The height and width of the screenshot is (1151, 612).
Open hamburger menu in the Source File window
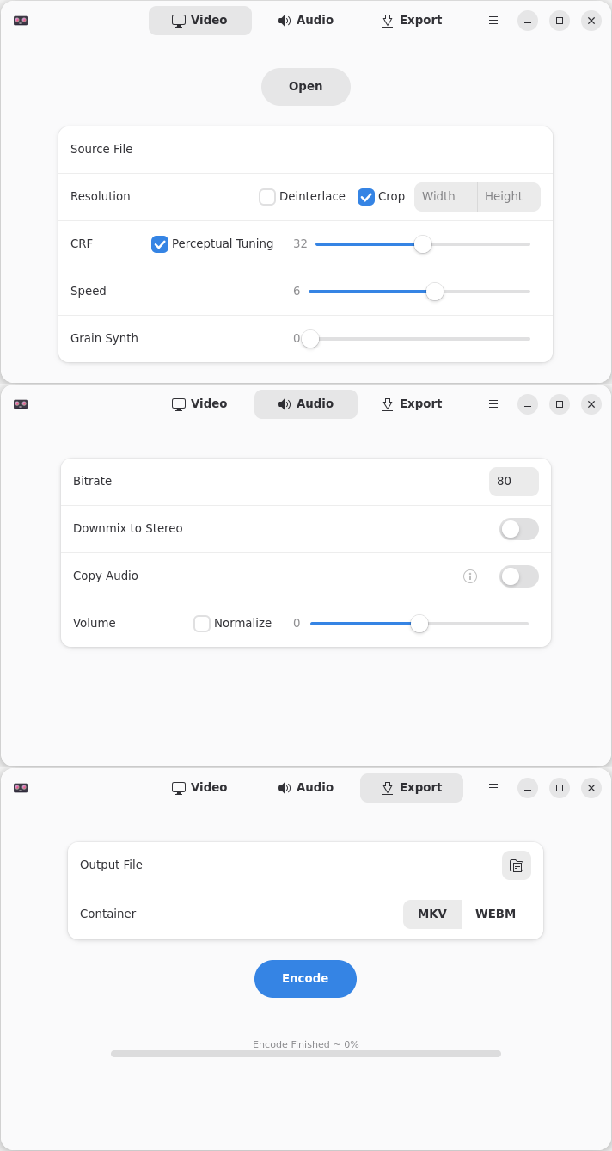click(x=493, y=20)
